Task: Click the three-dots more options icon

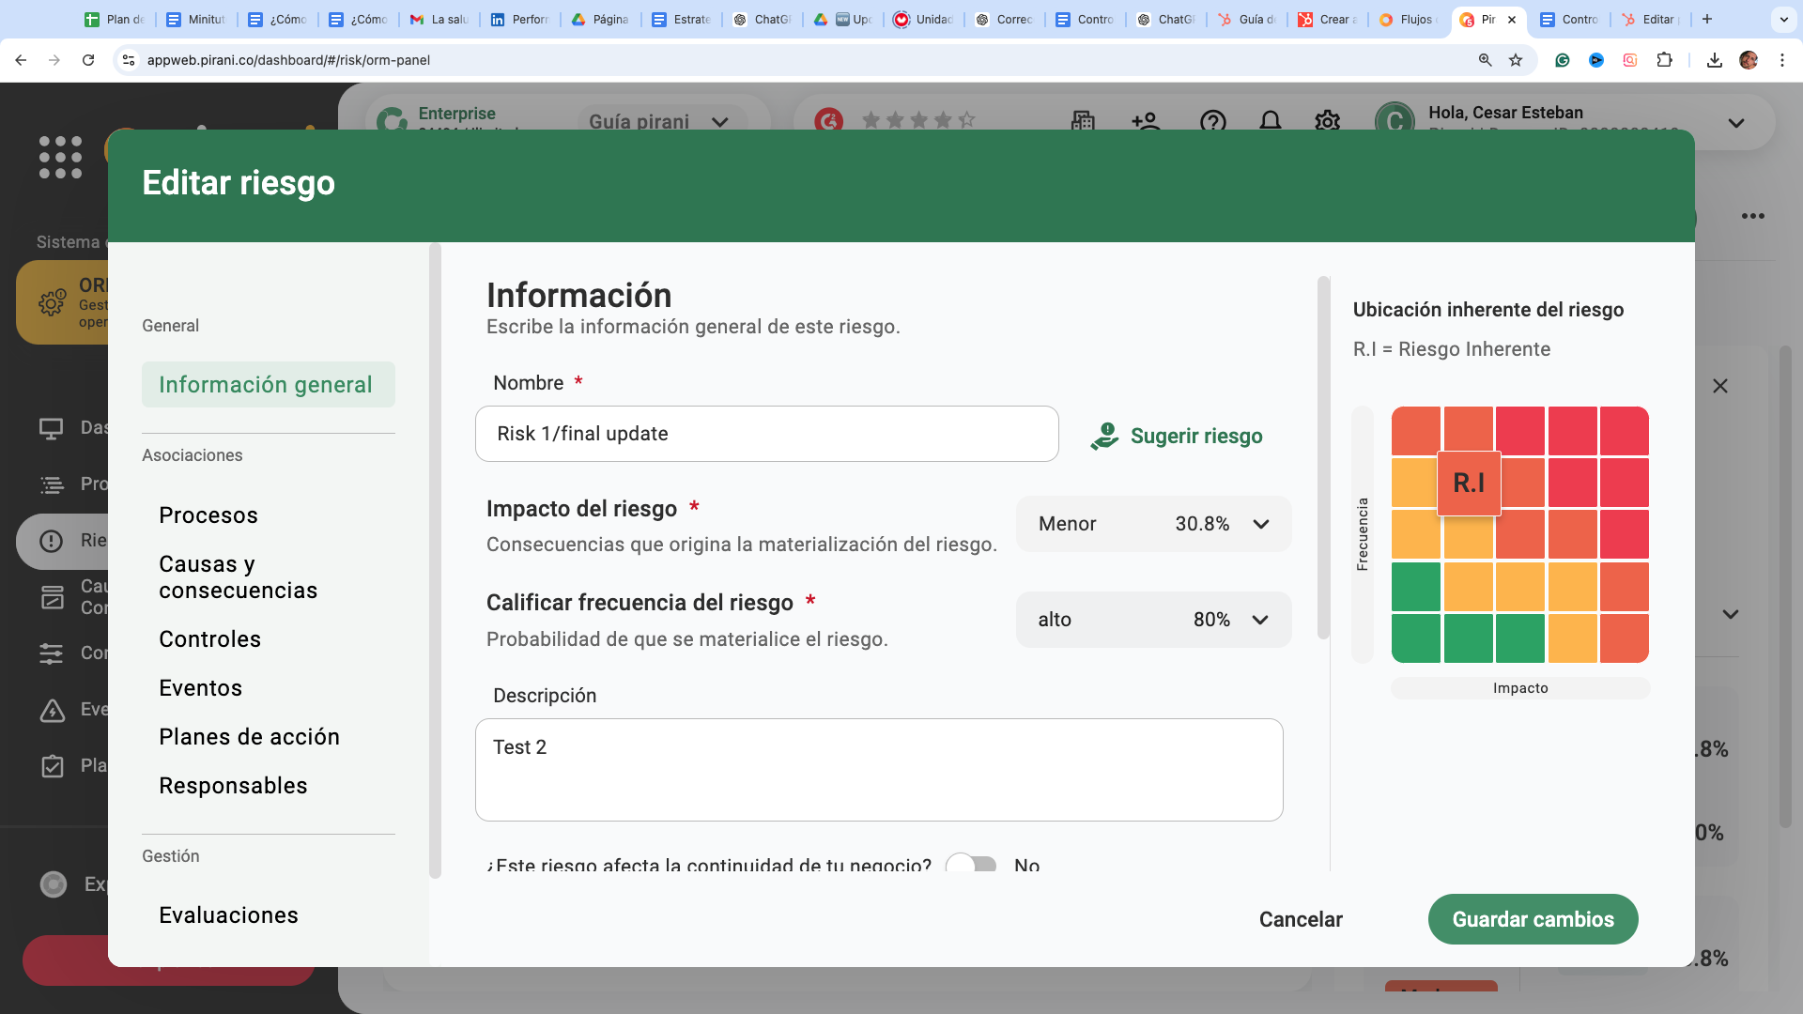Action: click(x=1752, y=216)
